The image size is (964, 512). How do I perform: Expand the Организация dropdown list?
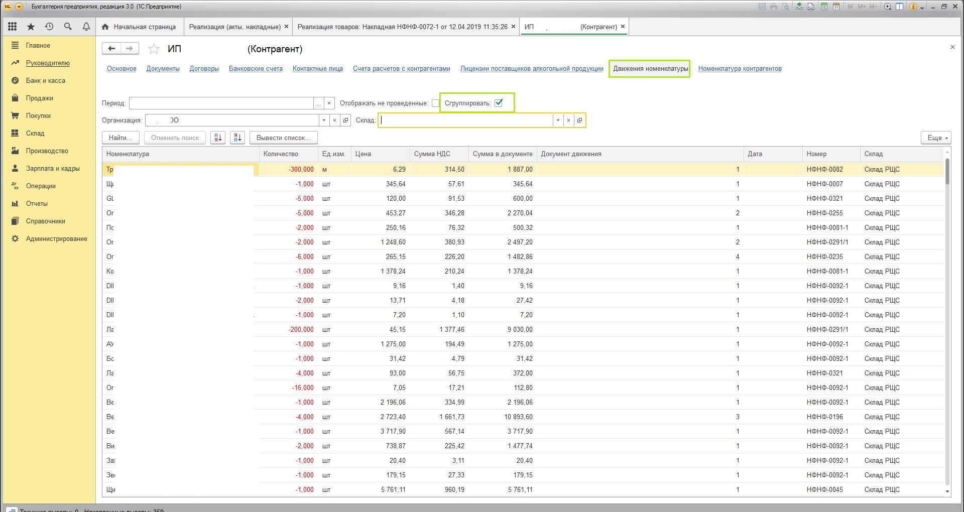(x=324, y=120)
